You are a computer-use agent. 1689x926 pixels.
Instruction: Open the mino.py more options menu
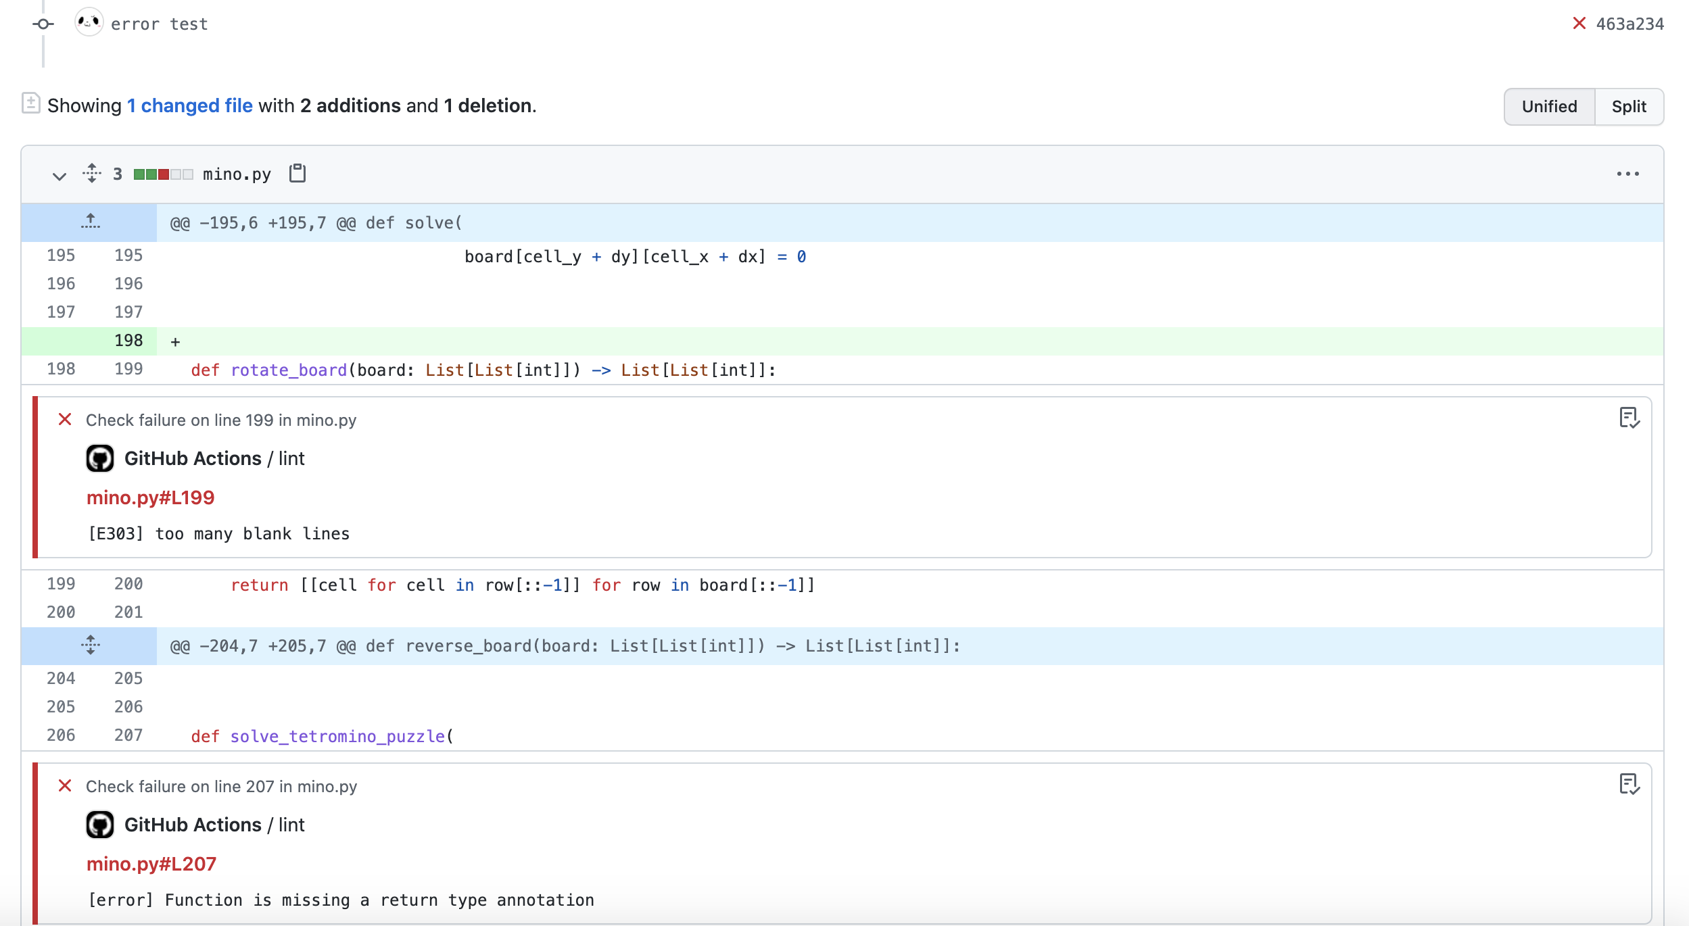1627,174
